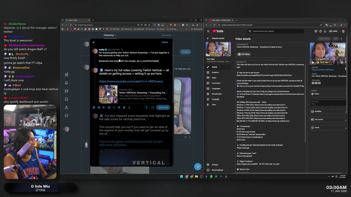This screenshot has width=351, height=197.
Task: Open the youtu.be video link
Action: (x=322, y=70)
